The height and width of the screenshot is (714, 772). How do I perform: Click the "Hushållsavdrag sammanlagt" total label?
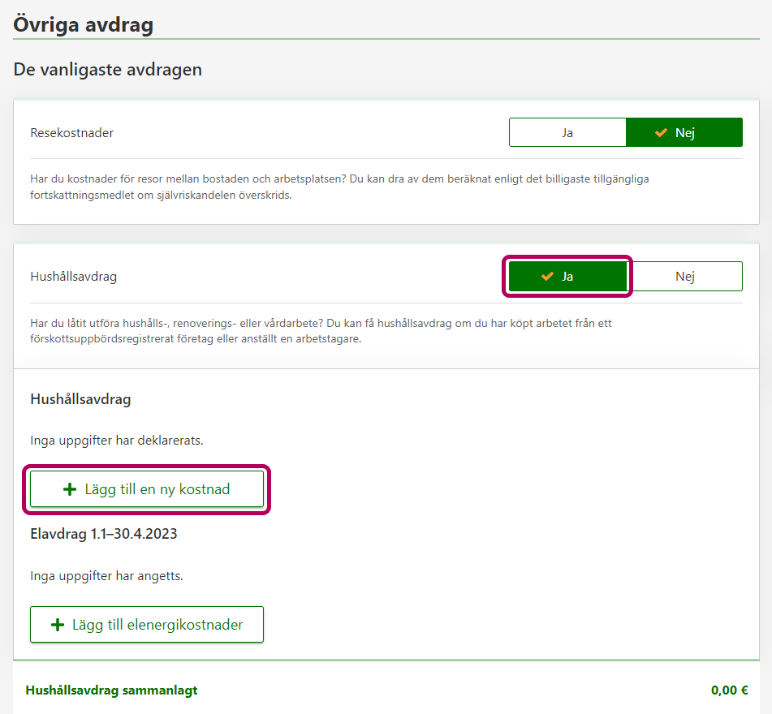tap(112, 690)
